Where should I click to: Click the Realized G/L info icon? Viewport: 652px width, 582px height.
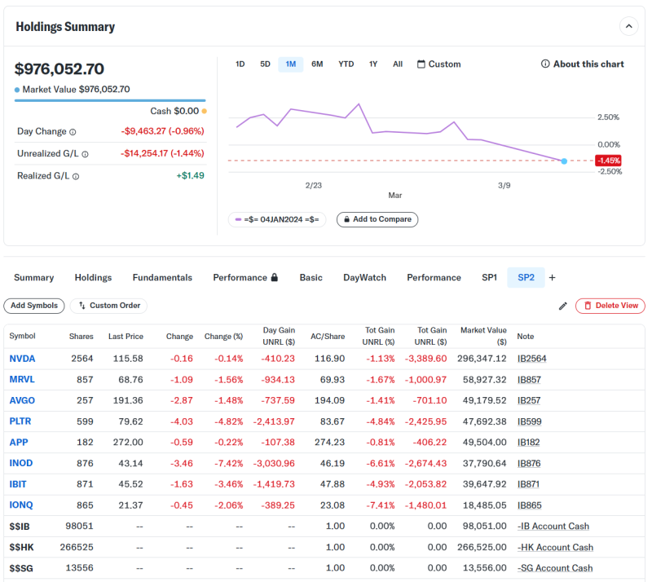[x=76, y=176]
